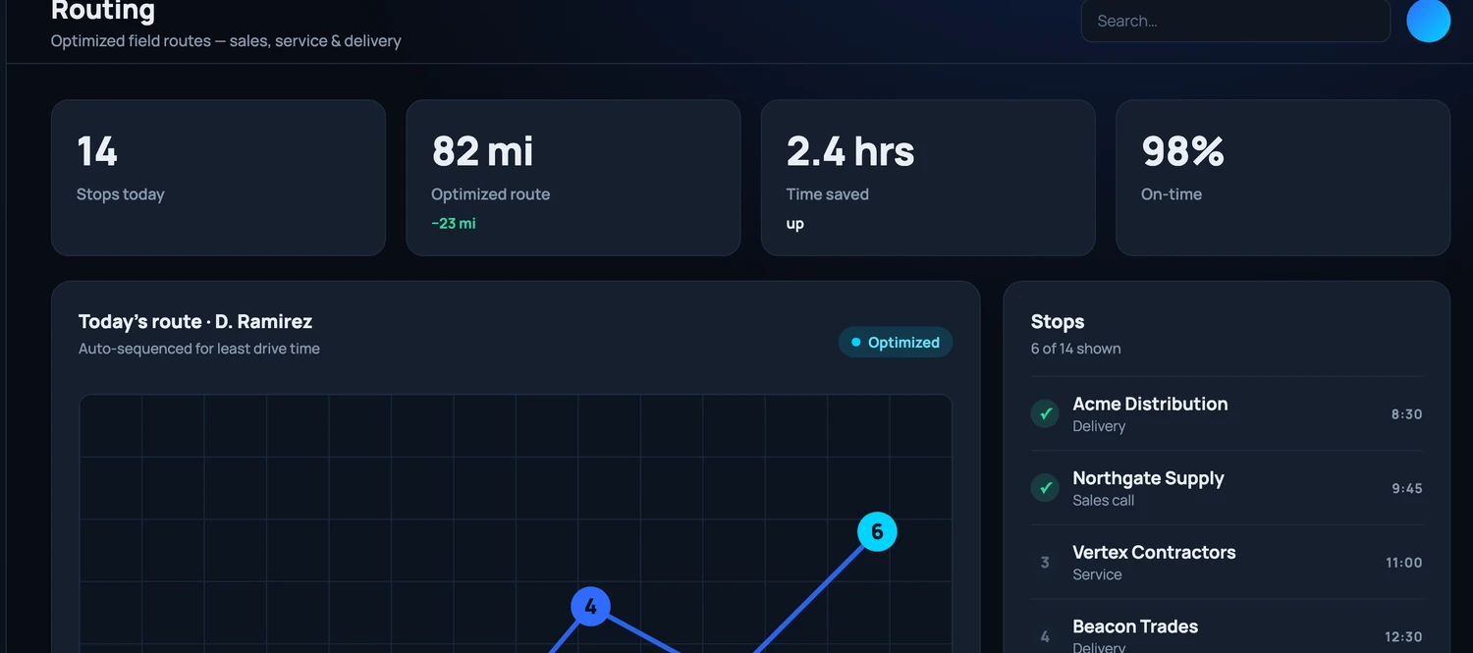Viewport: 1473px width, 653px height.
Task: Click the 'Auto-sequenced for least drive time' subtitle
Action: [199, 349]
